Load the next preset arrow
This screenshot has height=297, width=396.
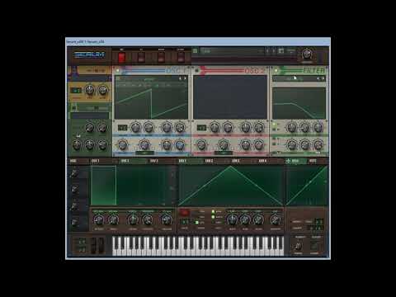tap(273, 51)
